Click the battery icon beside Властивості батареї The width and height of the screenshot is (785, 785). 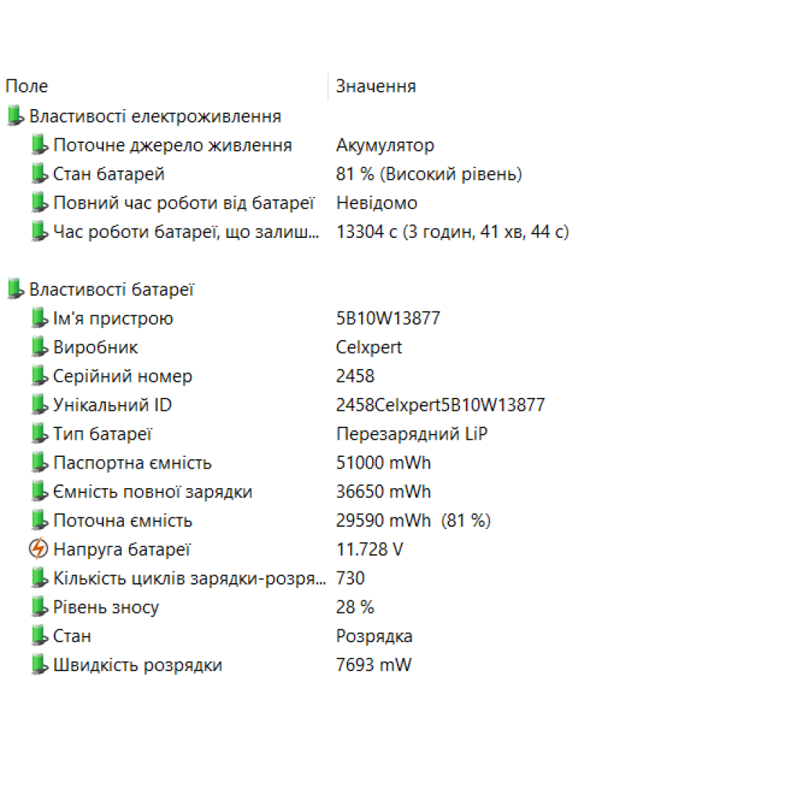point(15,290)
